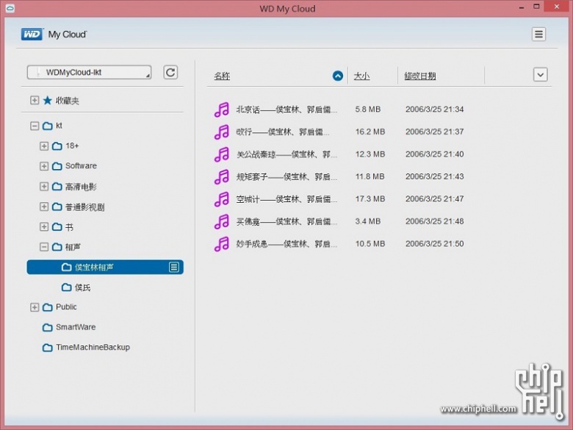
Task: Sort by 大小 column header
Action: (361, 76)
